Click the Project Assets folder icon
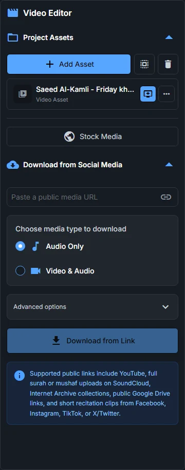Image resolution: width=185 pixels, height=470 pixels. pyautogui.click(x=13, y=37)
